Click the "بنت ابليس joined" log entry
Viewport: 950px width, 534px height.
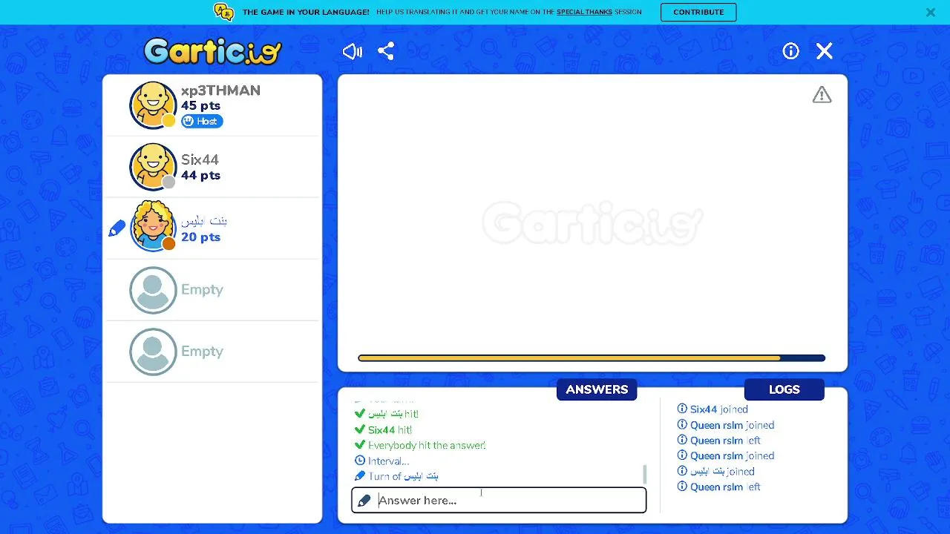pyautogui.click(x=722, y=471)
